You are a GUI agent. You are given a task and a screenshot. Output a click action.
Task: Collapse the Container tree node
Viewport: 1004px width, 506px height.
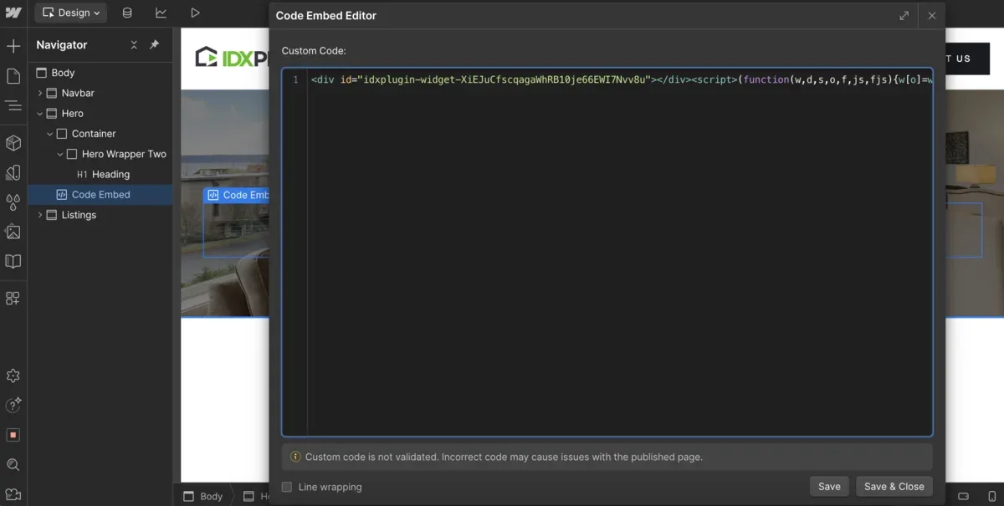pyautogui.click(x=50, y=134)
